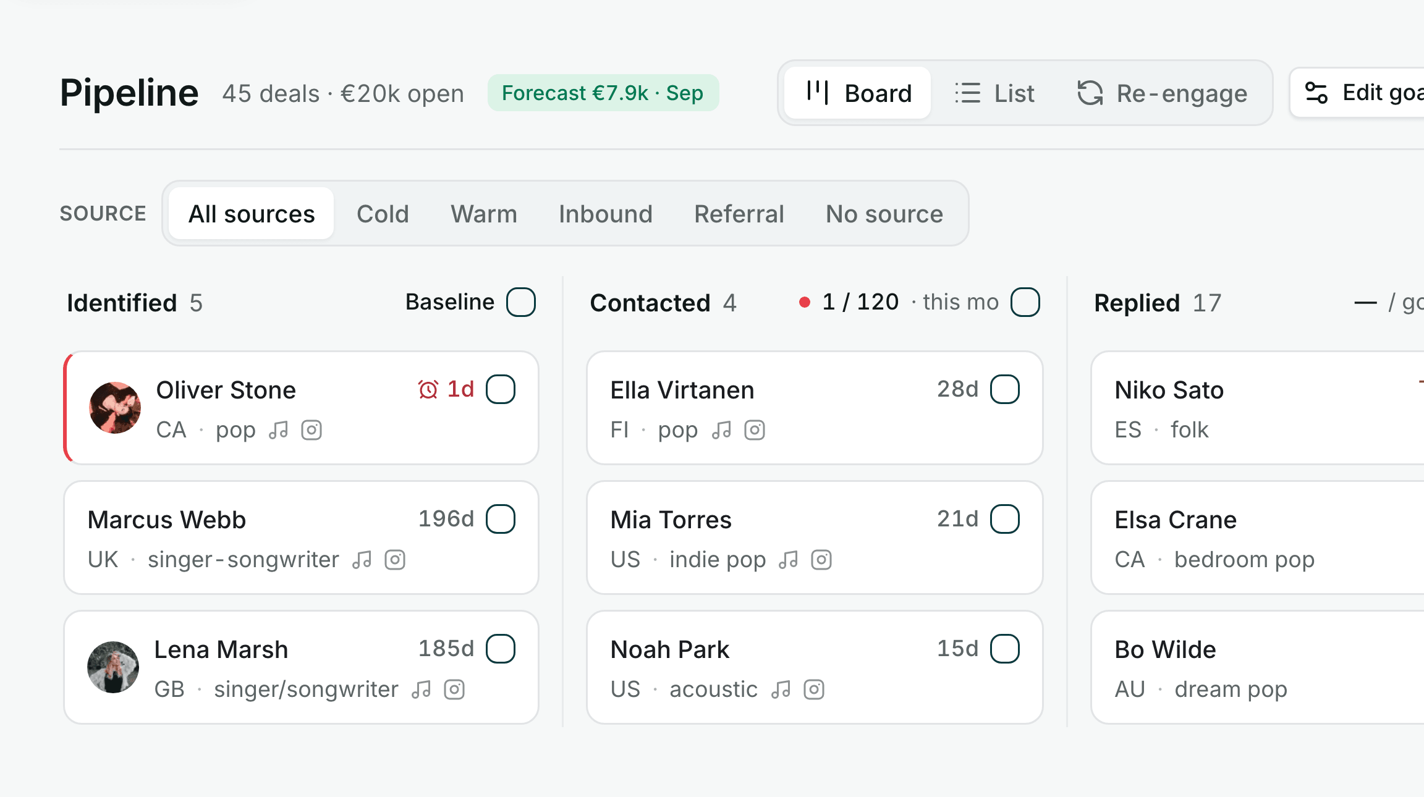Select the Ella Virtanen card checkbox
The height and width of the screenshot is (797, 1424).
(1005, 389)
